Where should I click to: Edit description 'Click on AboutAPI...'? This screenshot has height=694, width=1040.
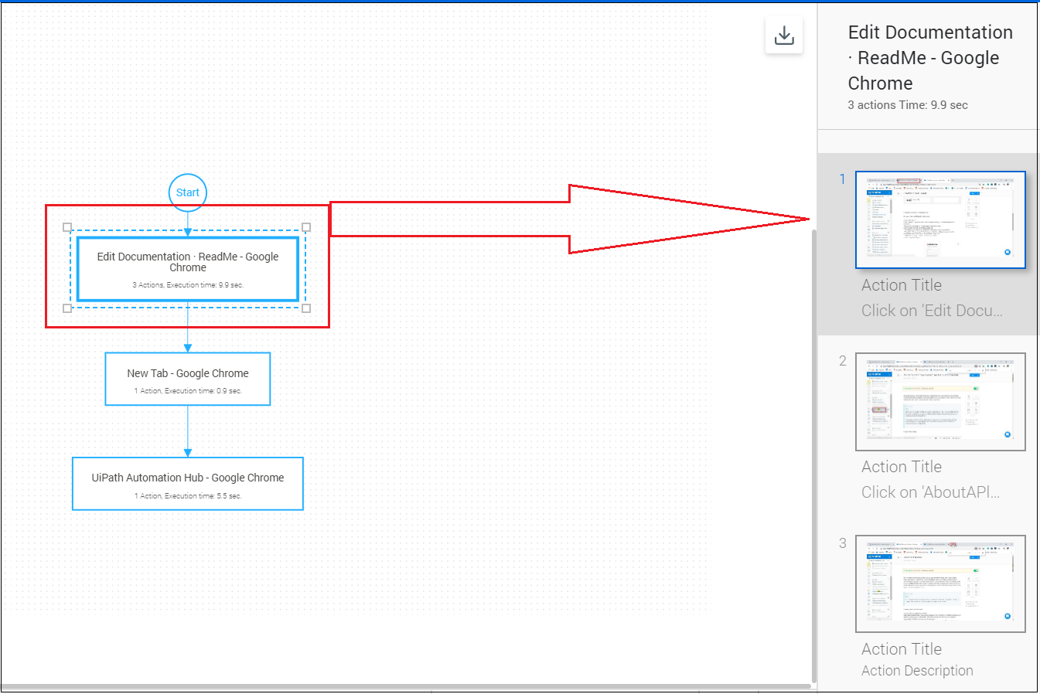pyautogui.click(x=931, y=492)
